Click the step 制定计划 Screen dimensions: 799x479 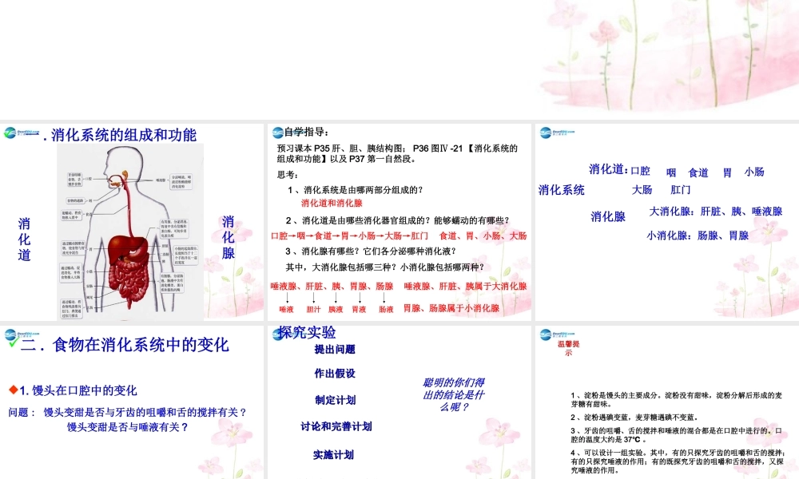tap(336, 400)
